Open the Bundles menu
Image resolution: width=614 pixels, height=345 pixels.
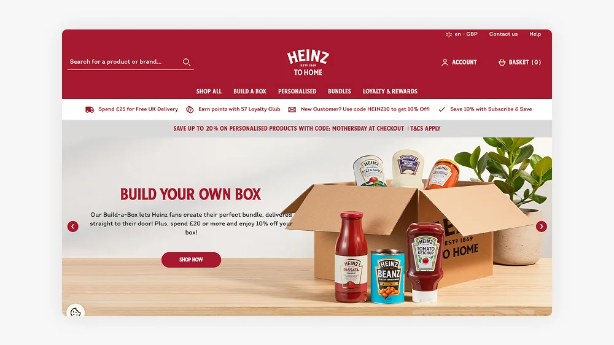pyautogui.click(x=340, y=91)
